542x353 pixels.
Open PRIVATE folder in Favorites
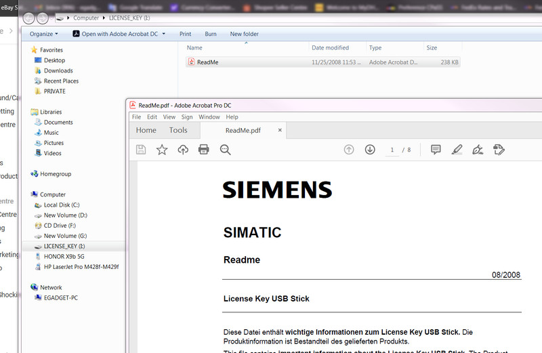(x=55, y=91)
